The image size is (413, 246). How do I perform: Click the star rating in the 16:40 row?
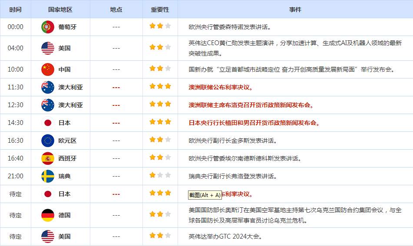[160, 157]
